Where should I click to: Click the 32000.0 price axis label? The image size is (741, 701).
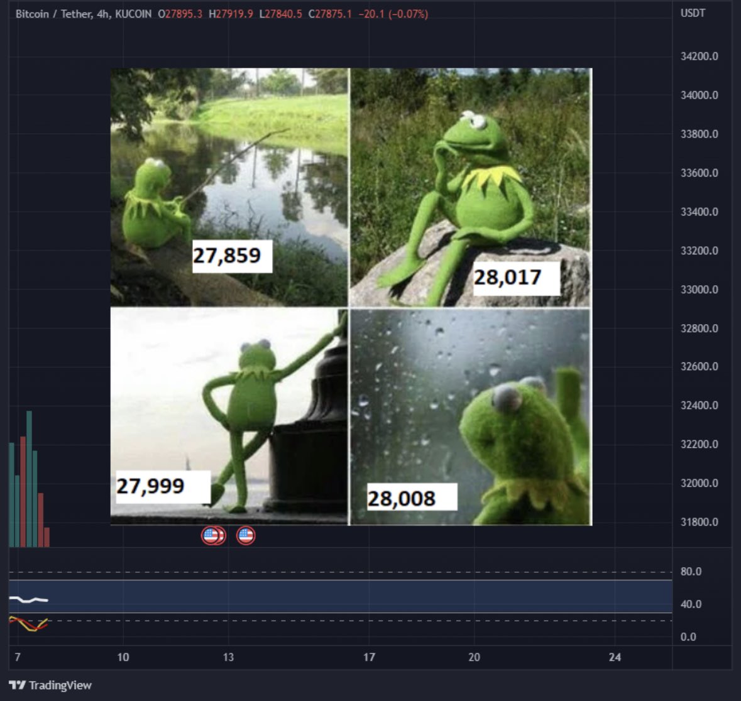700,483
